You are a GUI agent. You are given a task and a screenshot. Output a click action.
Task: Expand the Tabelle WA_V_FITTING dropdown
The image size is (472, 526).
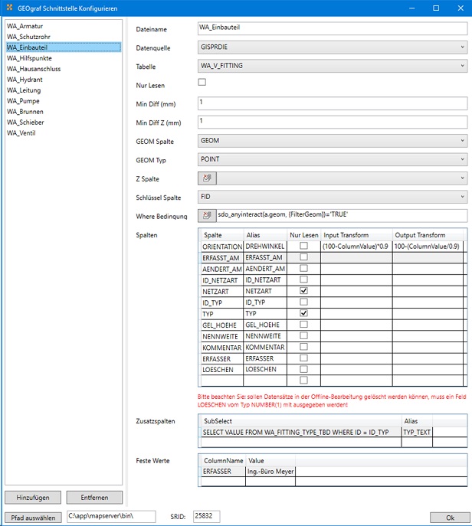click(x=332, y=66)
